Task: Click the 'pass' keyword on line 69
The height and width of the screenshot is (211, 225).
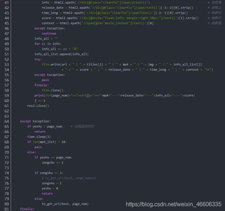Action: click(x=38, y=147)
